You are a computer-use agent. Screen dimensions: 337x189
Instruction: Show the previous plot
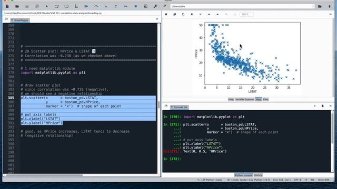(209, 14)
